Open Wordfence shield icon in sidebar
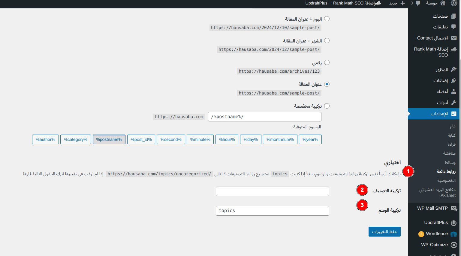461x256 pixels. pyautogui.click(x=453, y=234)
